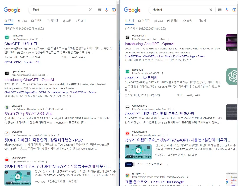
Task: Open more options for namu.wiki result in right window
Action: tap(163, 73)
